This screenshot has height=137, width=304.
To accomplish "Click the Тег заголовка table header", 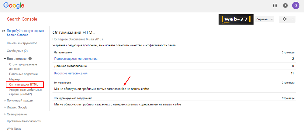I will click(x=62, y=83).
